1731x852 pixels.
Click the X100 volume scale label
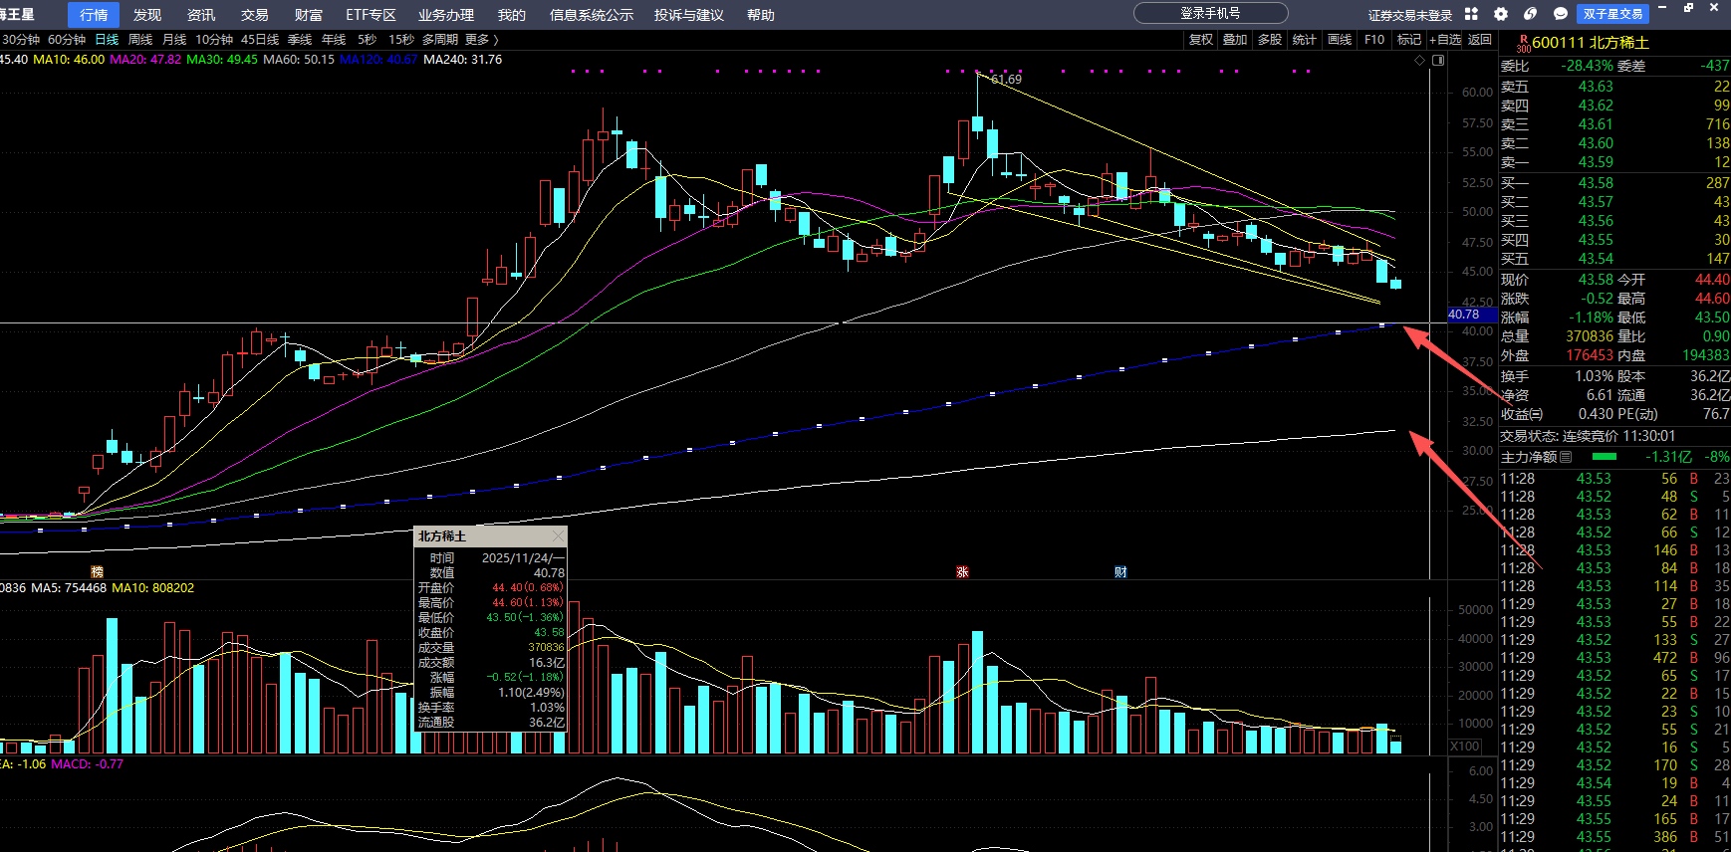pyautogui.click(x=1465, y=746)
